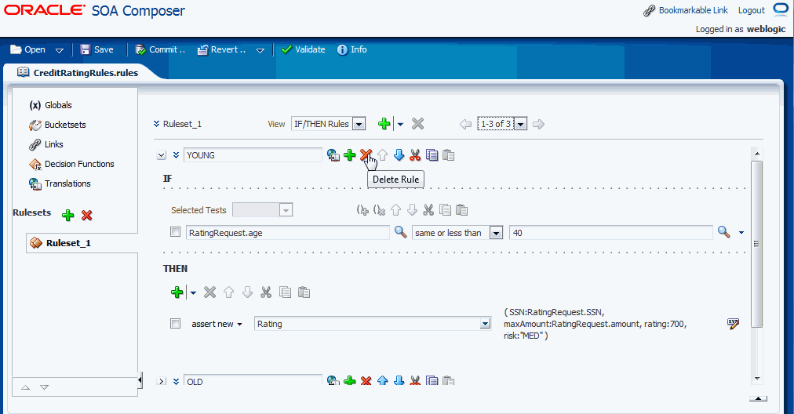Toggle advanced settings chevrons for YOUNG rule

pos(176,155)
